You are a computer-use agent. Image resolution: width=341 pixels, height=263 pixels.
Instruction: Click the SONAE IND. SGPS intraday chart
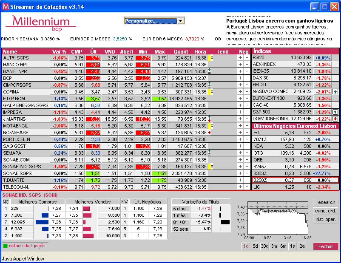(x=278, y=218)
